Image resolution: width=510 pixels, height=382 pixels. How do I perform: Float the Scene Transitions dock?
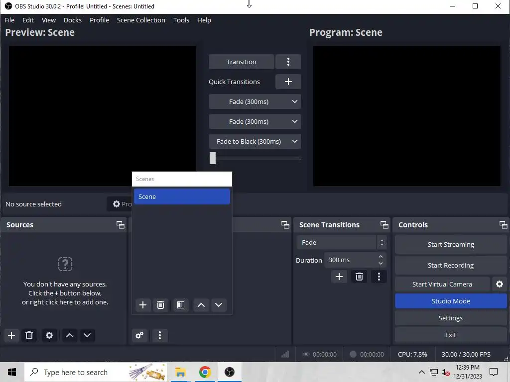384,225
